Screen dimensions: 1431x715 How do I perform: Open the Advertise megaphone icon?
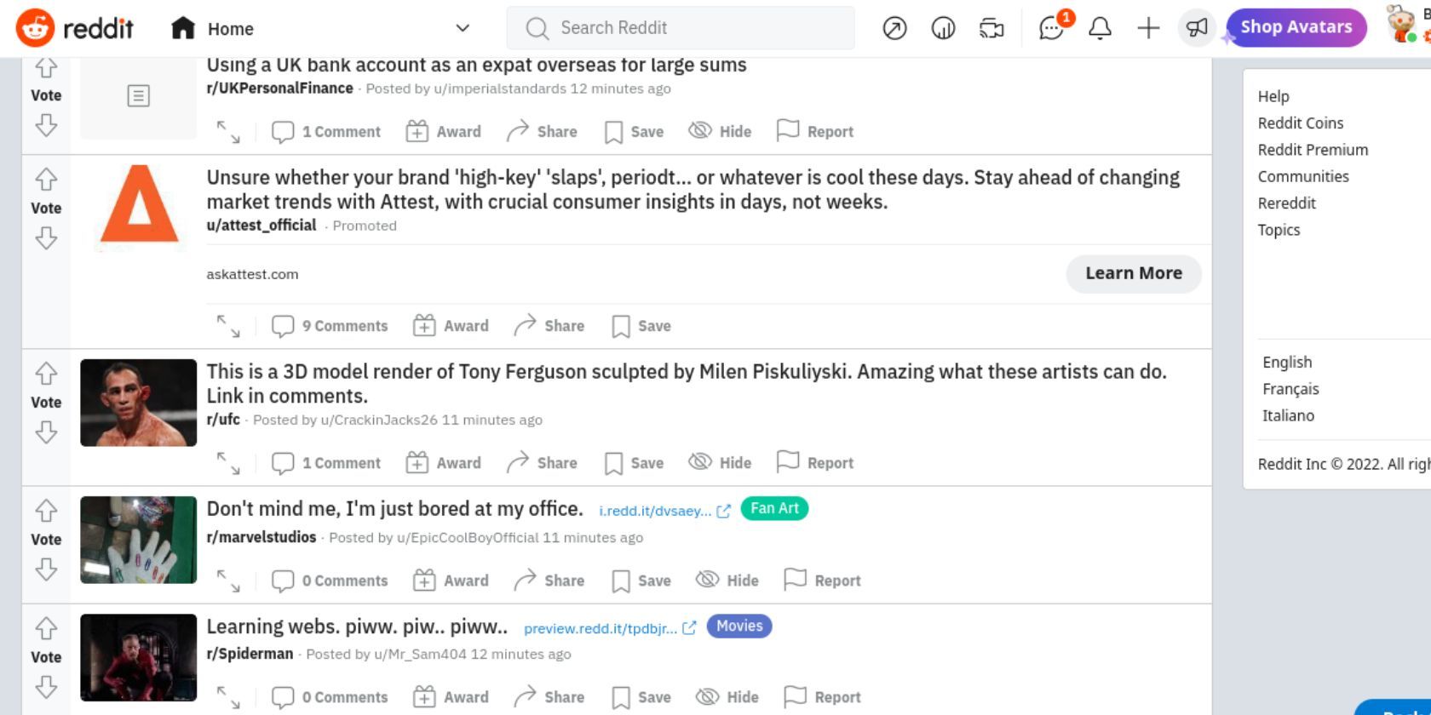(x=1196, y=28)
